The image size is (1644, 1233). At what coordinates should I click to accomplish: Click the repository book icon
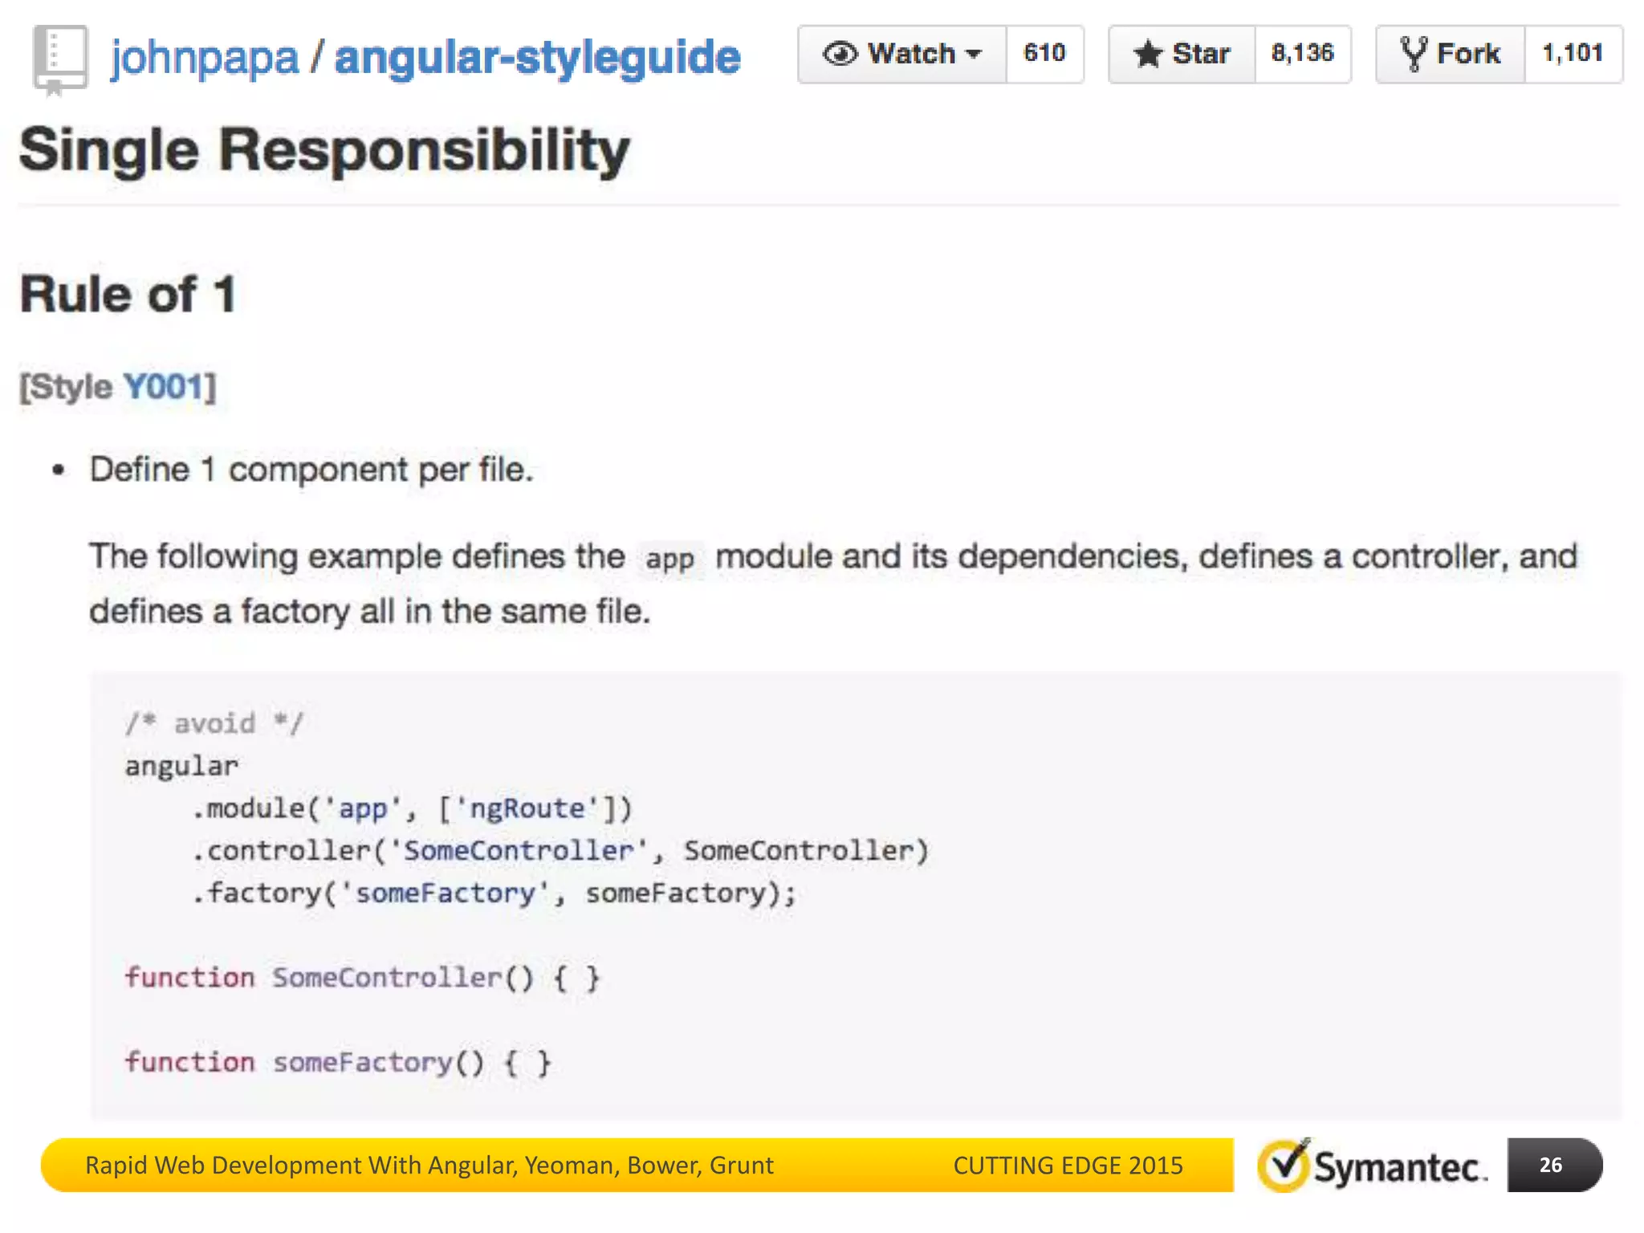click(59, 60)
